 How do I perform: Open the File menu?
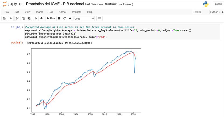point(7,12)
